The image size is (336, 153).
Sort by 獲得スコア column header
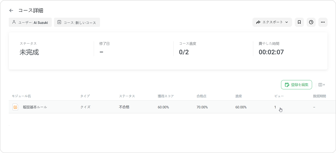pos(166,96)
